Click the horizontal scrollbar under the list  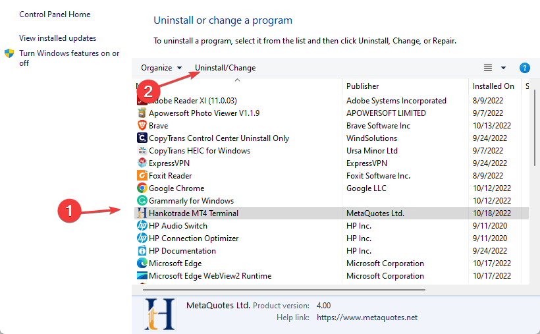point(284,290)
